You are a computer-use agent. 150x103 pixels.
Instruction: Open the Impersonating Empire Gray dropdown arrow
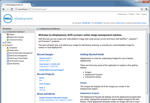tap(146, 23)
